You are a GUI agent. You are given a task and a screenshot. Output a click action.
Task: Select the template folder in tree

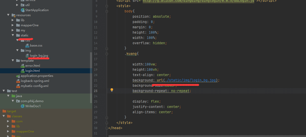point(27,61)
